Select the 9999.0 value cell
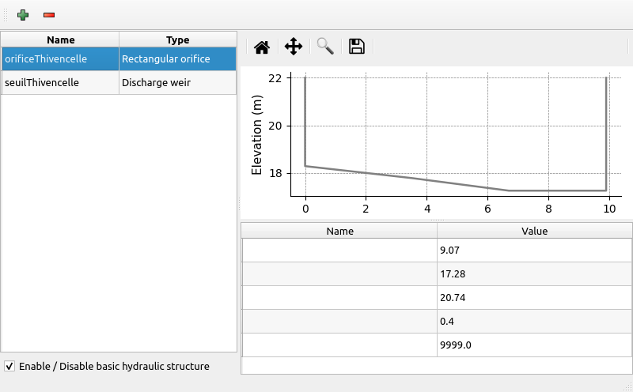The height and width of the screenshot is (392, 633). pos(534,345)
